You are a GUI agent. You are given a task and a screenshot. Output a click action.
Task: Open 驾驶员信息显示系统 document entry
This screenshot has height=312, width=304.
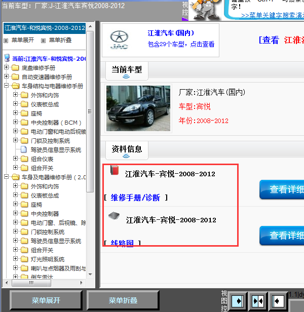(56, 150)
